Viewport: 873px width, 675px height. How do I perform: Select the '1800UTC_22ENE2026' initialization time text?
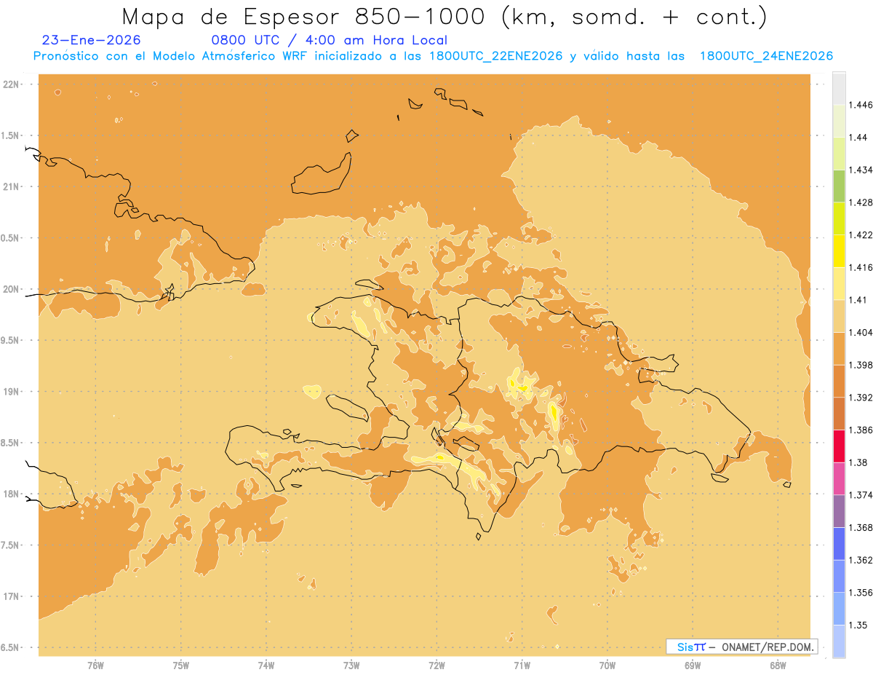(497, 56)
